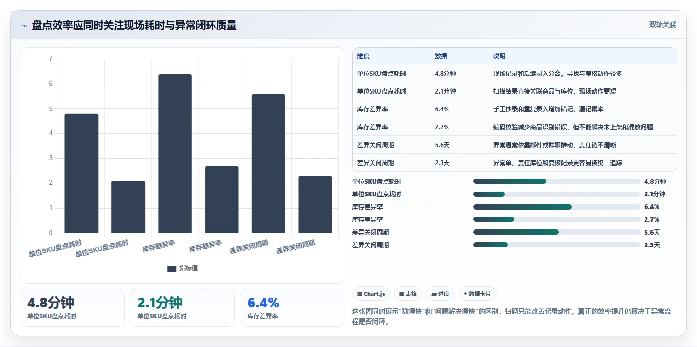The width and height of the screenshot is (697, 347).
Task: Click the chart bar reaching value 2.7
Action: coord(221,199)
